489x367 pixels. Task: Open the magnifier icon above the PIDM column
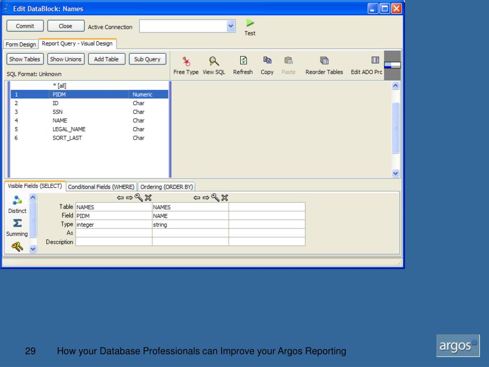[139, 197]
